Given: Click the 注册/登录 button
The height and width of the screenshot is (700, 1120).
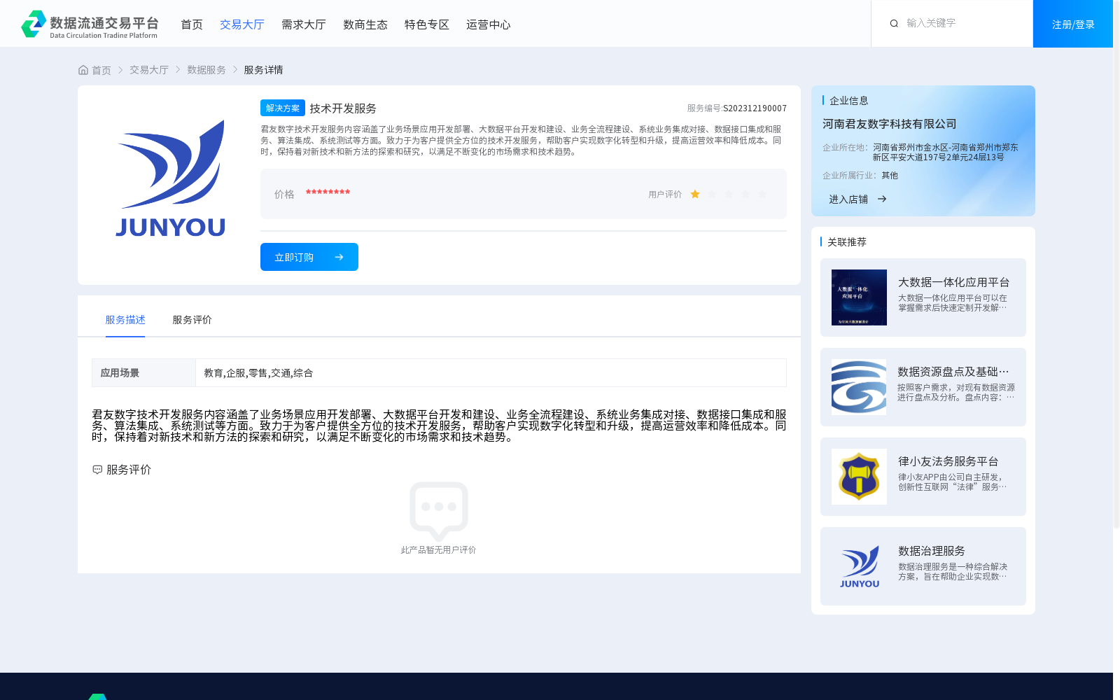Looking at the screenshot, I should pos(1073,24).
